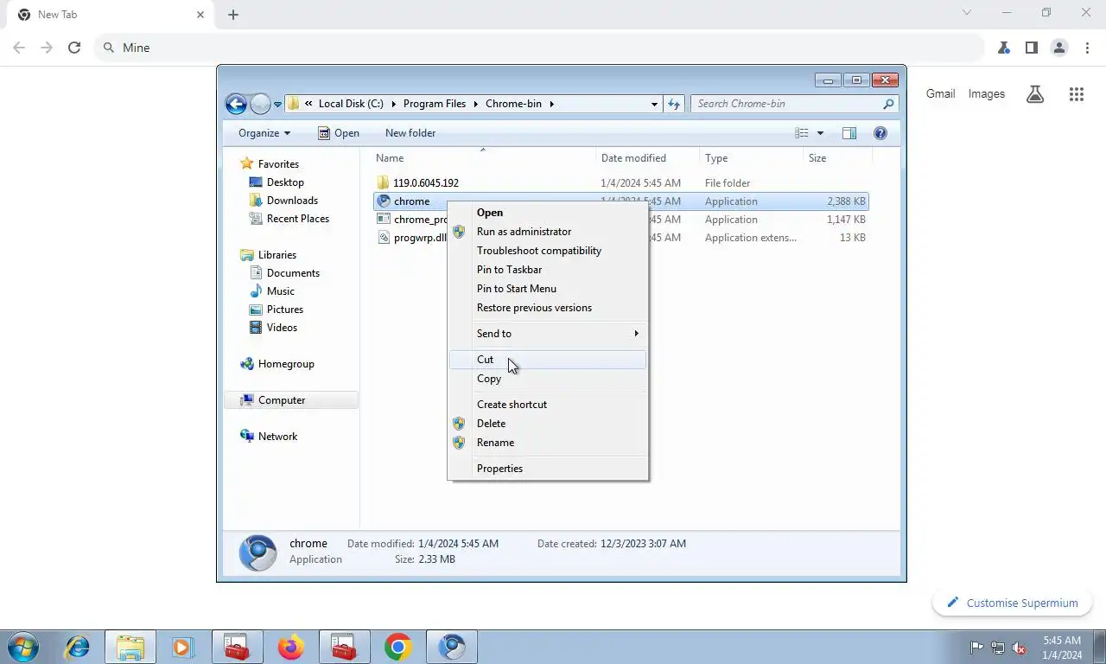The image size is (1106, 664).
Task: Choose Properties in the context menu
Action: [x=548, y=469]
